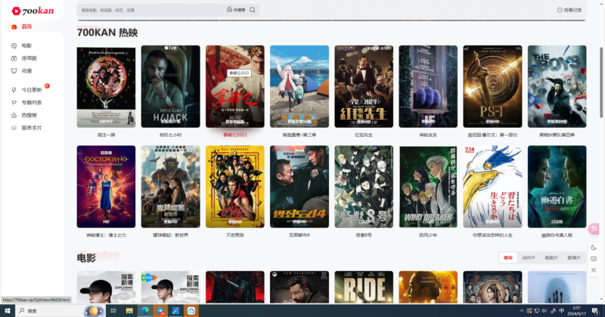Open 今日更新 (Today's updates) in sidebar

(x=31, y=90)
